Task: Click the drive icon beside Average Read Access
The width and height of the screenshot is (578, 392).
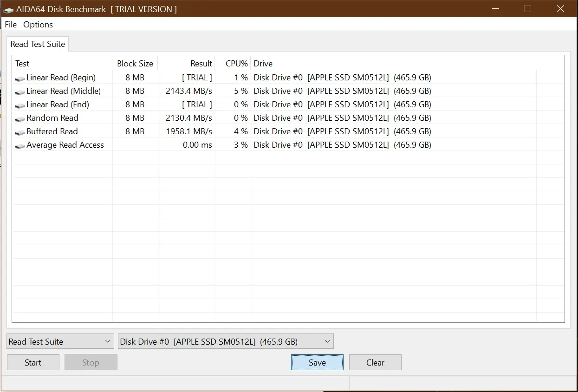Action: point(20,146)
